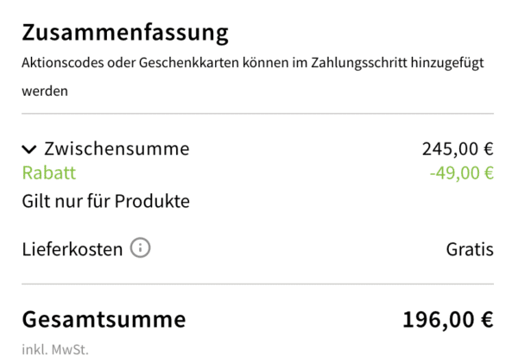Click the inkl. MwSt. note
Screen dimensions: 518x363
pos(55,350)
